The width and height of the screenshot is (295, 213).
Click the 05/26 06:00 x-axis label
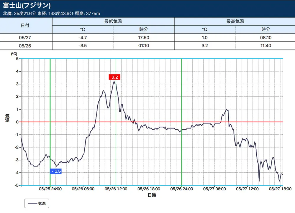(x=83, y=189)
